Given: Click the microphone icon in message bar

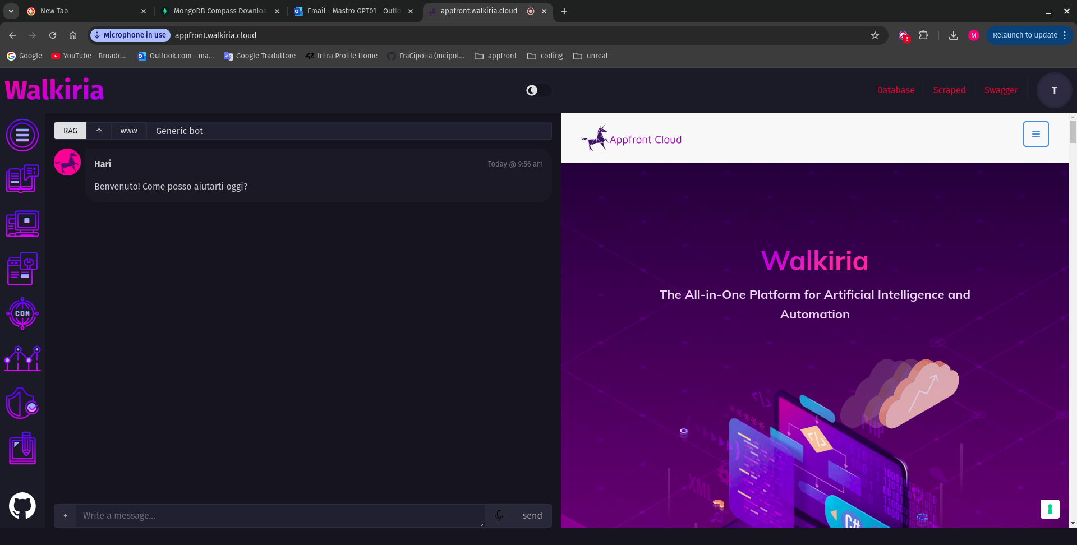Looking at the screenshot, I should (499, 515).
